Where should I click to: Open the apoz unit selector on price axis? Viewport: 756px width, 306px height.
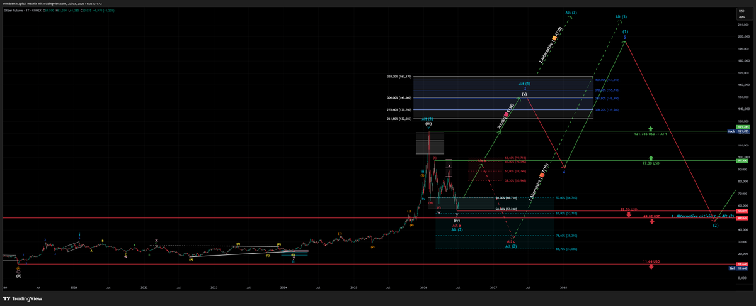pyautogui.click(x=741, y=17)
